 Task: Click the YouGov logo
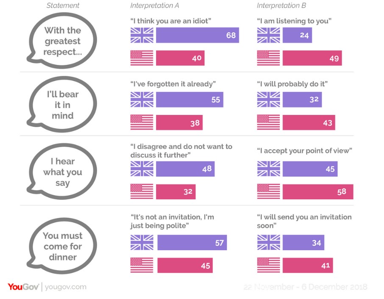coord(23,287)
